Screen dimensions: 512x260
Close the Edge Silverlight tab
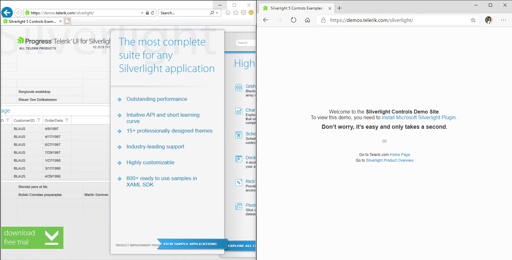coord(330,8)
